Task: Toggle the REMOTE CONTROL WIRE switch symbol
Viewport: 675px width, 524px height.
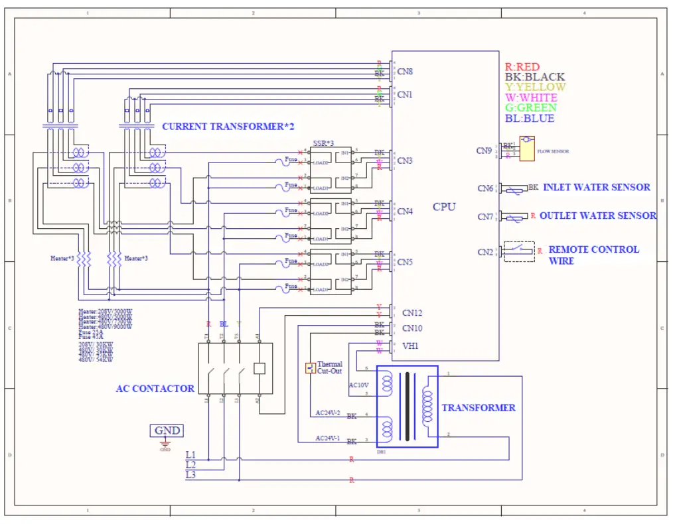Action: click(518, 251)
